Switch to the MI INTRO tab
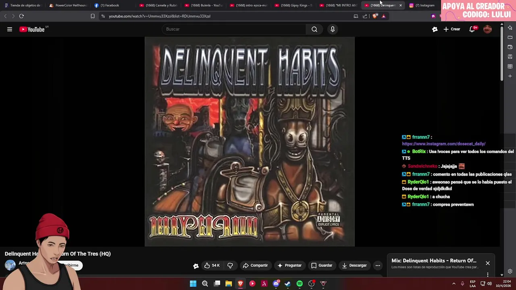The width and height of the screenshot is (516, 290). tap(338, 5)
